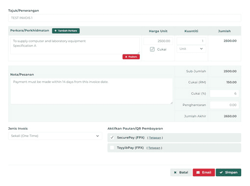Click the Tajuk/Penerangan label
Screen dimensions: 250x186
coord(24,11)
